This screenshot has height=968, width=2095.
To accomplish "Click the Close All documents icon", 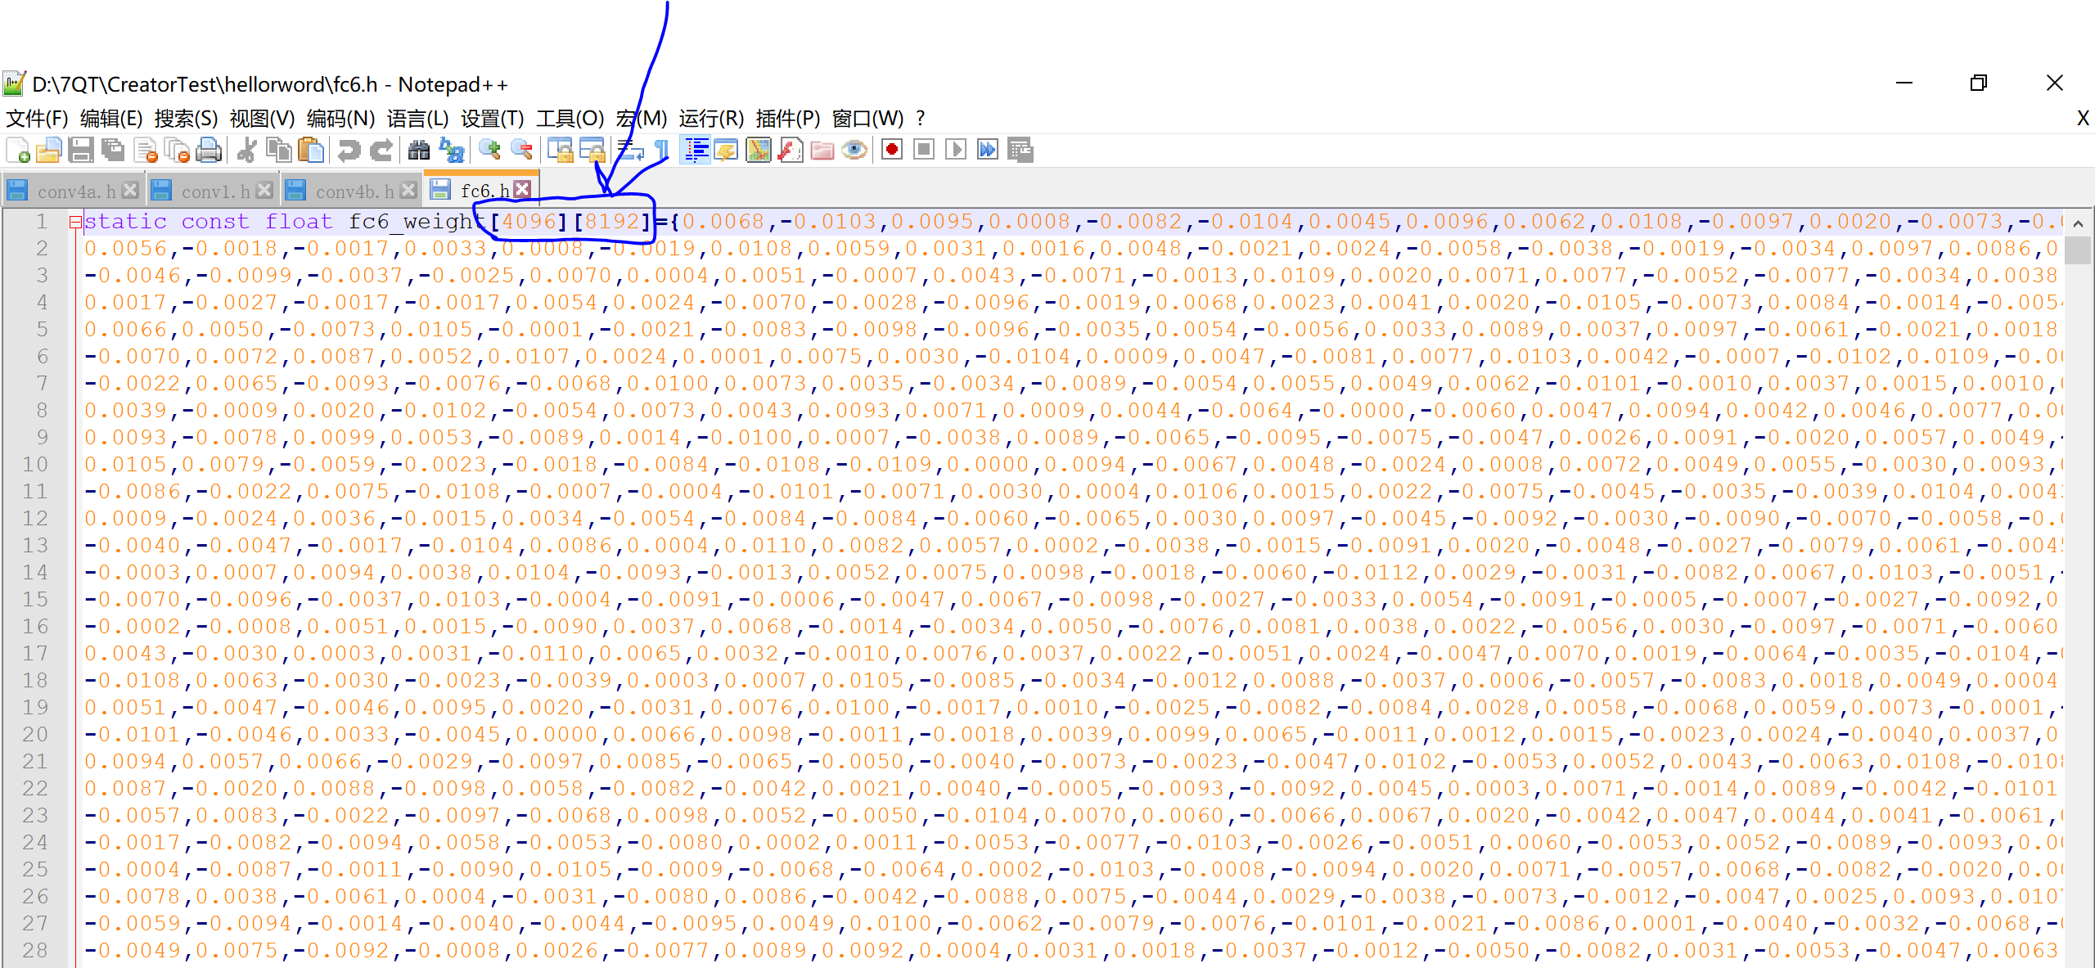I will click(177, 151).
